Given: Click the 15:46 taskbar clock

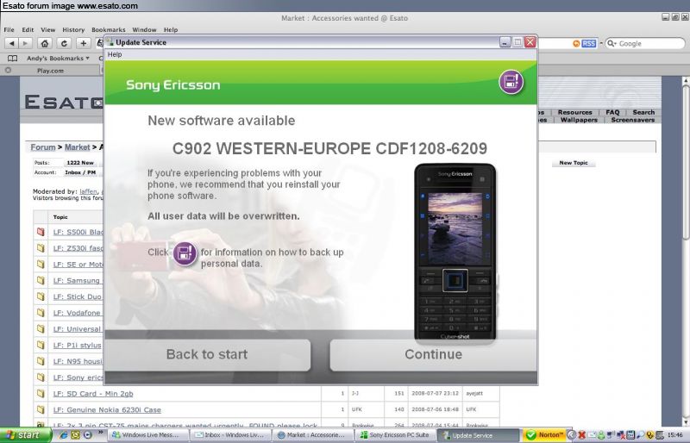Looking at the screenshot, I should (675, 435).
